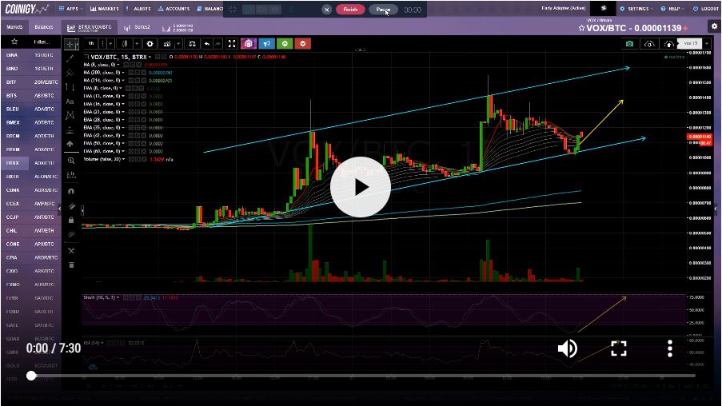The height and width of the screenshot is (406, 722).
Task: Select the text annotation (Aa) tool
Action: pos(70,101)
